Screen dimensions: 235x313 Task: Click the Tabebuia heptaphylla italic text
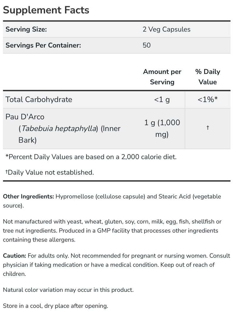click(60, 129)
